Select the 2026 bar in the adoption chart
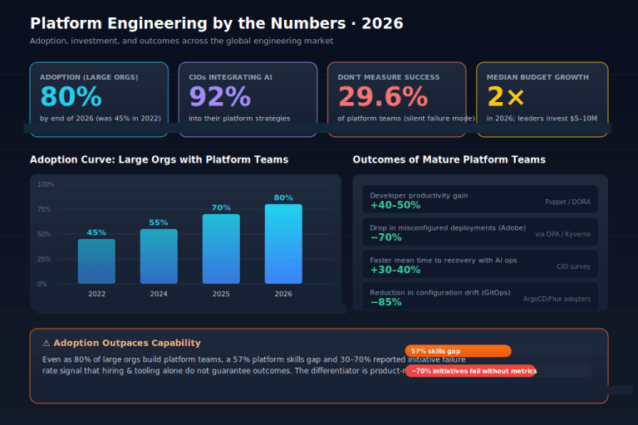The height and width of the screenshot is (425, 638). coord(283,244)
